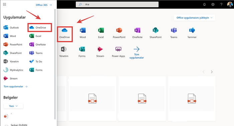Launch Yammer from the apps row
Screen dimensions: 234x126
tap(192, 33)
